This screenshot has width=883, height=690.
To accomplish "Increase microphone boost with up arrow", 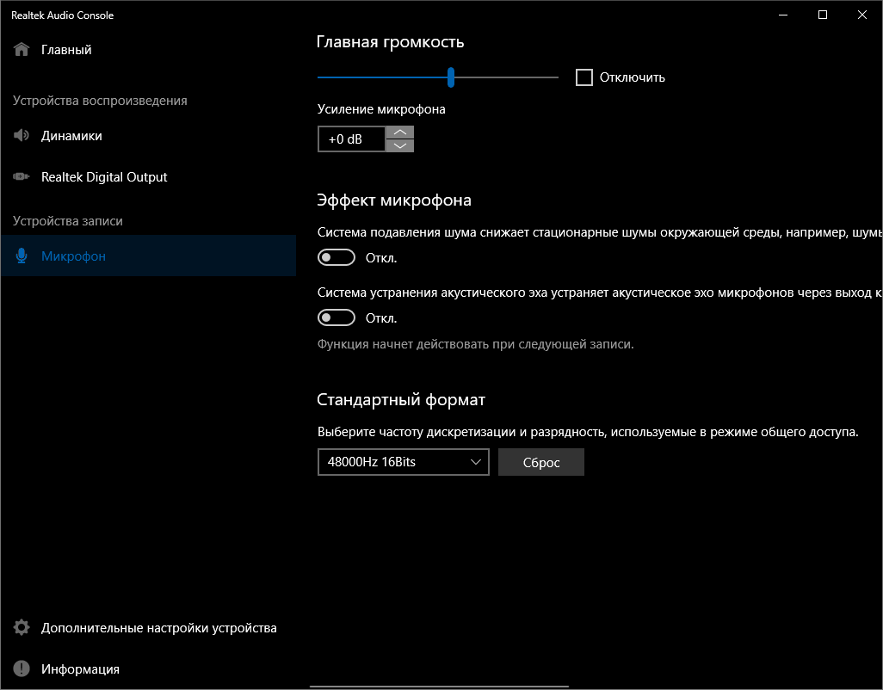I will coord(400,132).
